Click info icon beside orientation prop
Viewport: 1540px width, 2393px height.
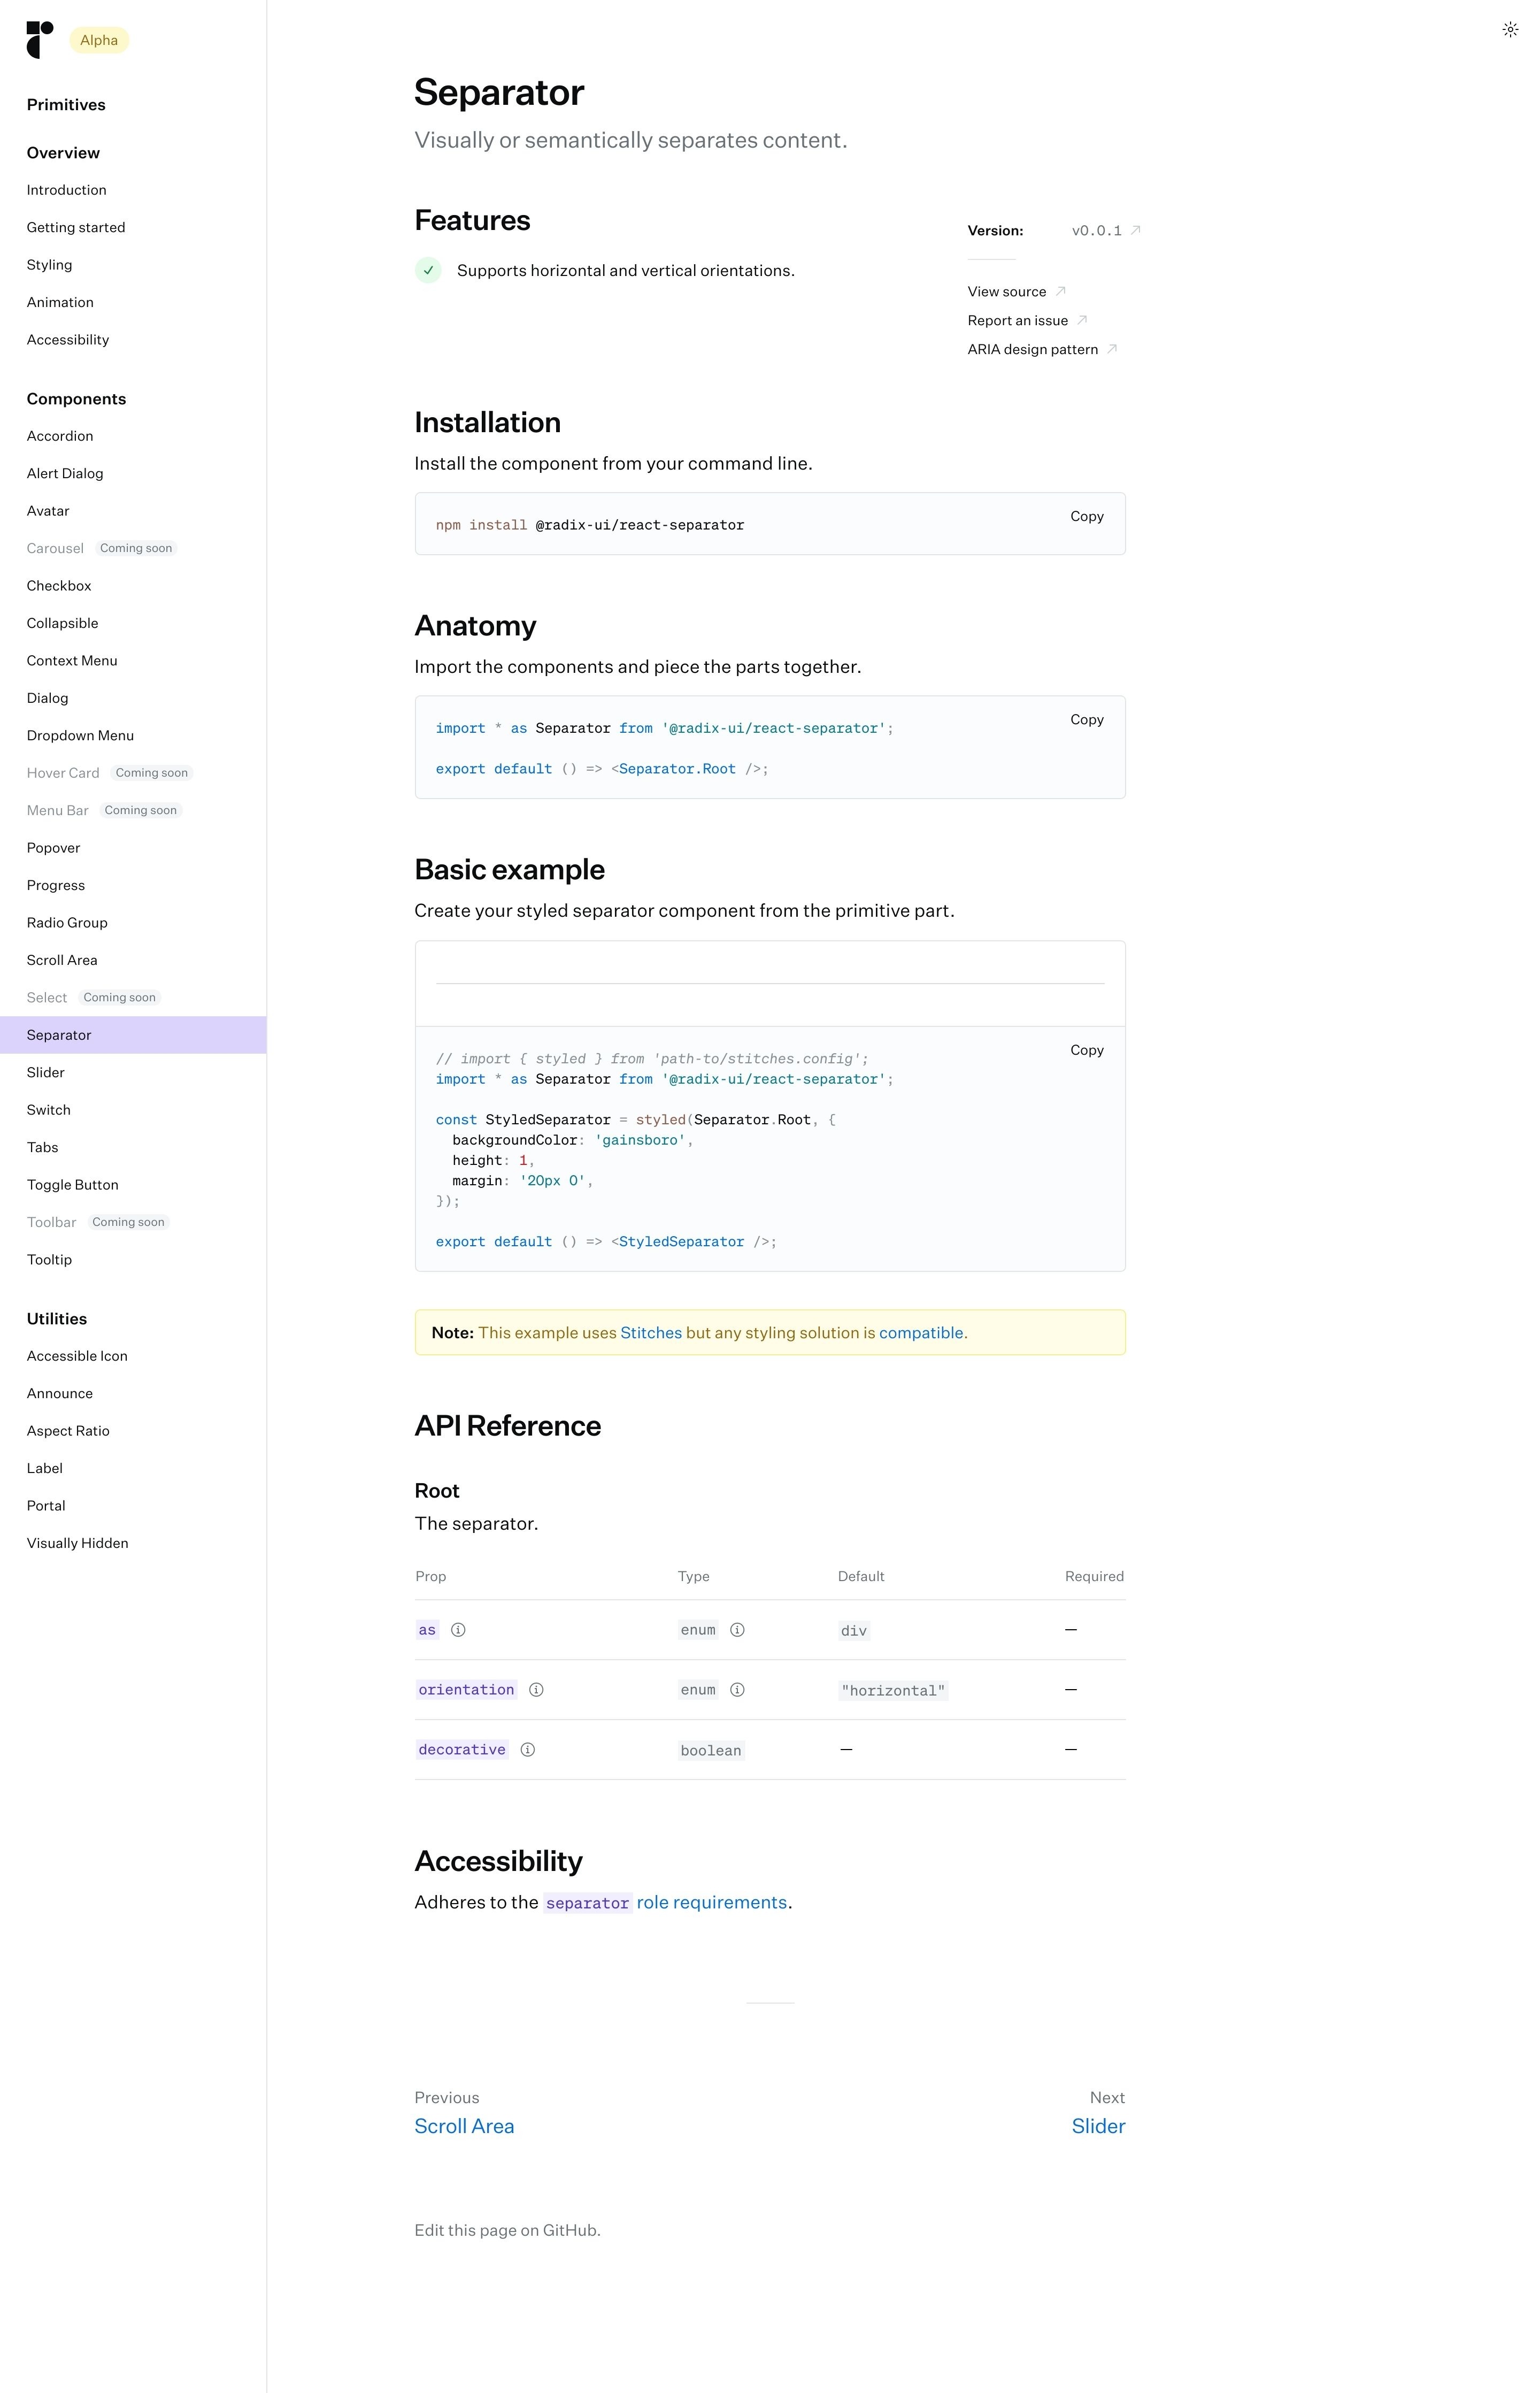(x=536, y=1690)
